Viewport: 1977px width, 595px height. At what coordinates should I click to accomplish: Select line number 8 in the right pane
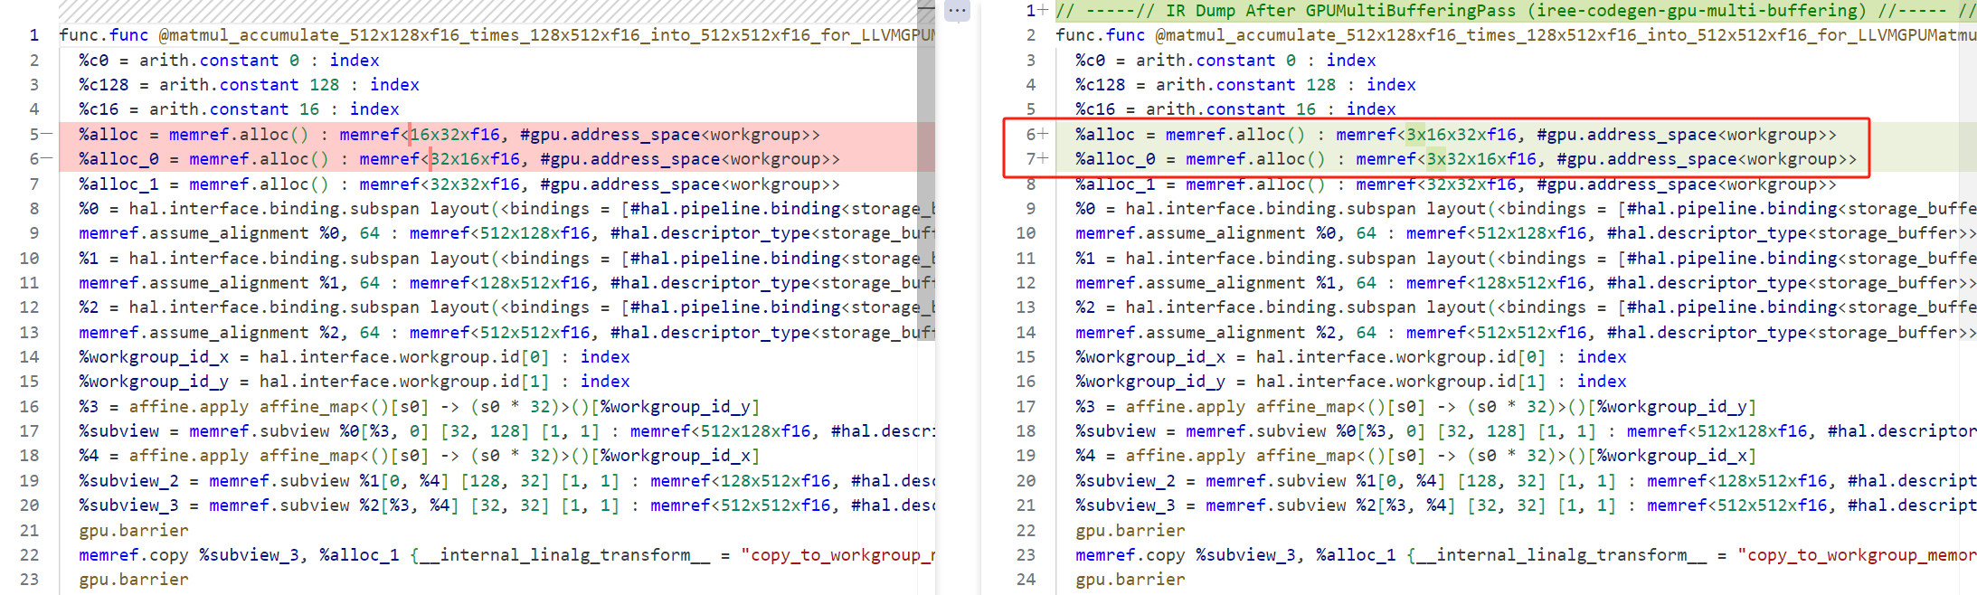(1030, 184)
